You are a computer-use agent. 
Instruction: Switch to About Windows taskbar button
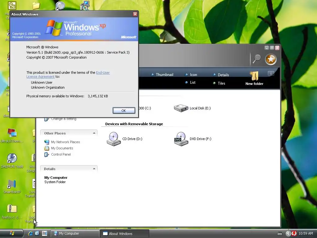click(125, 234)
